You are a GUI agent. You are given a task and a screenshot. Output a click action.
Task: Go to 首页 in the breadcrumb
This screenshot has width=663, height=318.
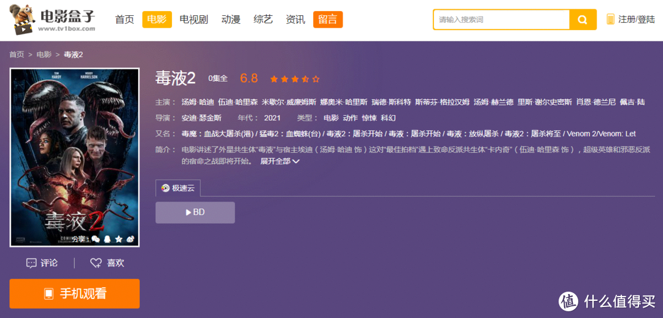tap(17, 55)
